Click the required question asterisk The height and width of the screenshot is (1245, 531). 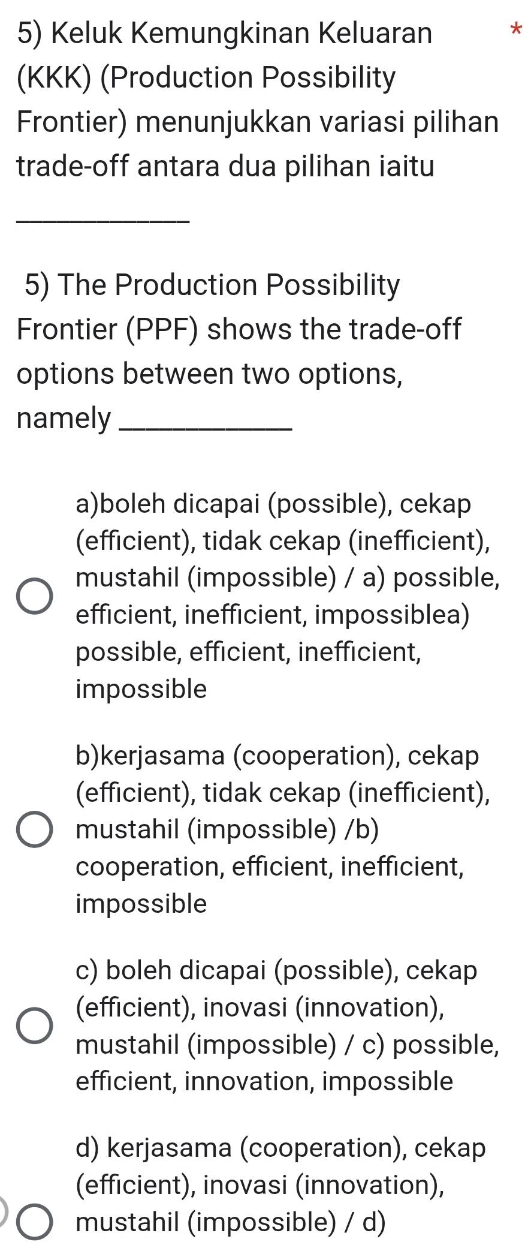(515, 28)
